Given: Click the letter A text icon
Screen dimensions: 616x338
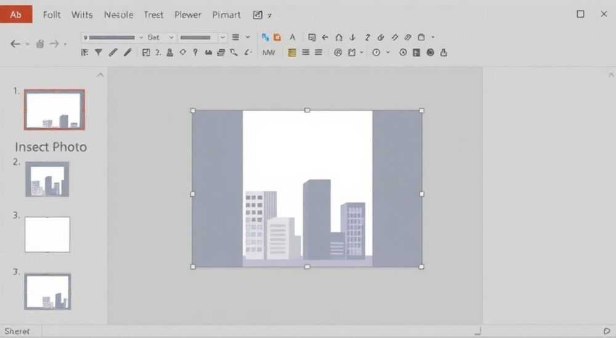Looking at the screenshot, I should [x=292, y=37].
